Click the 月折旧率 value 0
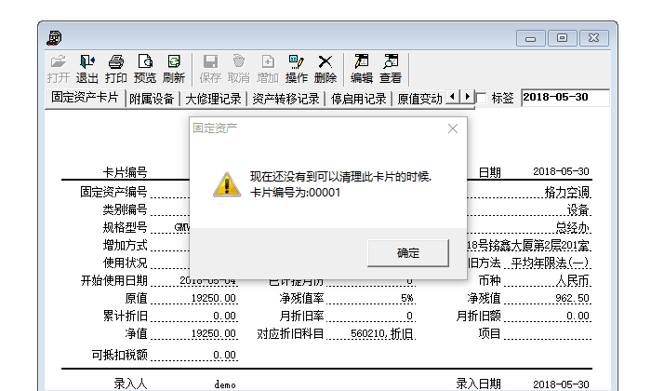Screen dimensions: 664x391 click(409, 317)
